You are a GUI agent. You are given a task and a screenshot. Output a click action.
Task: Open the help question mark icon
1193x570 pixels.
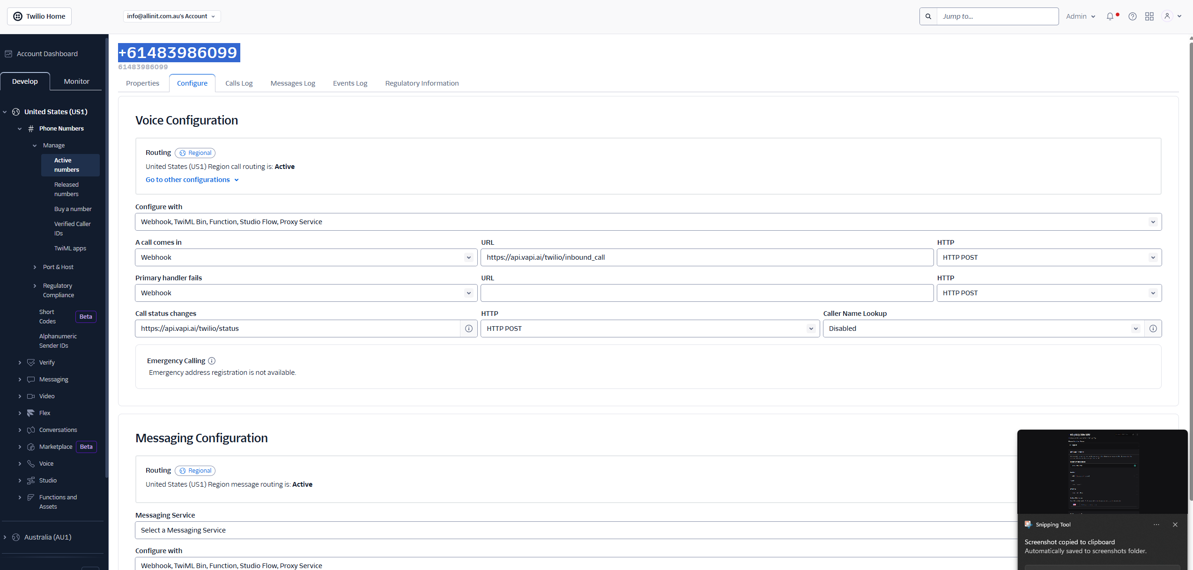click(1132, 16)
